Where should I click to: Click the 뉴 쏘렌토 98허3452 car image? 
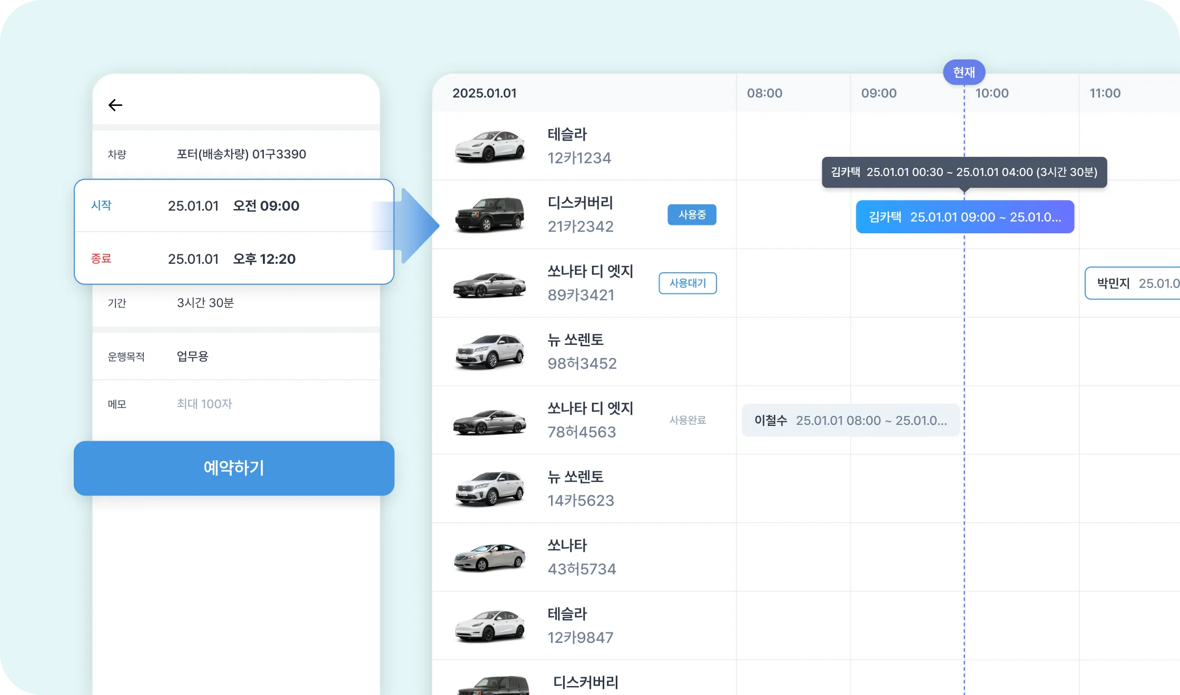(490, 352)
